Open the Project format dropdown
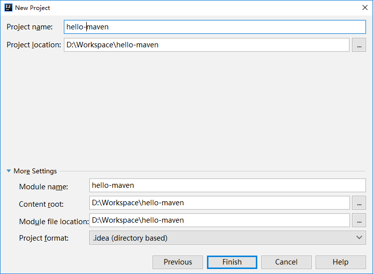 (227, 238)
